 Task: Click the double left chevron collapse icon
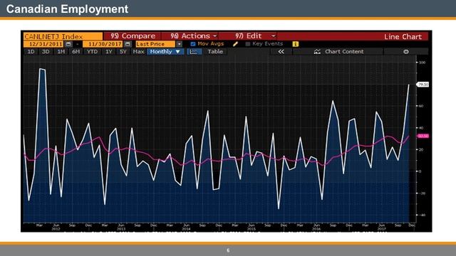tap(281, 52)
